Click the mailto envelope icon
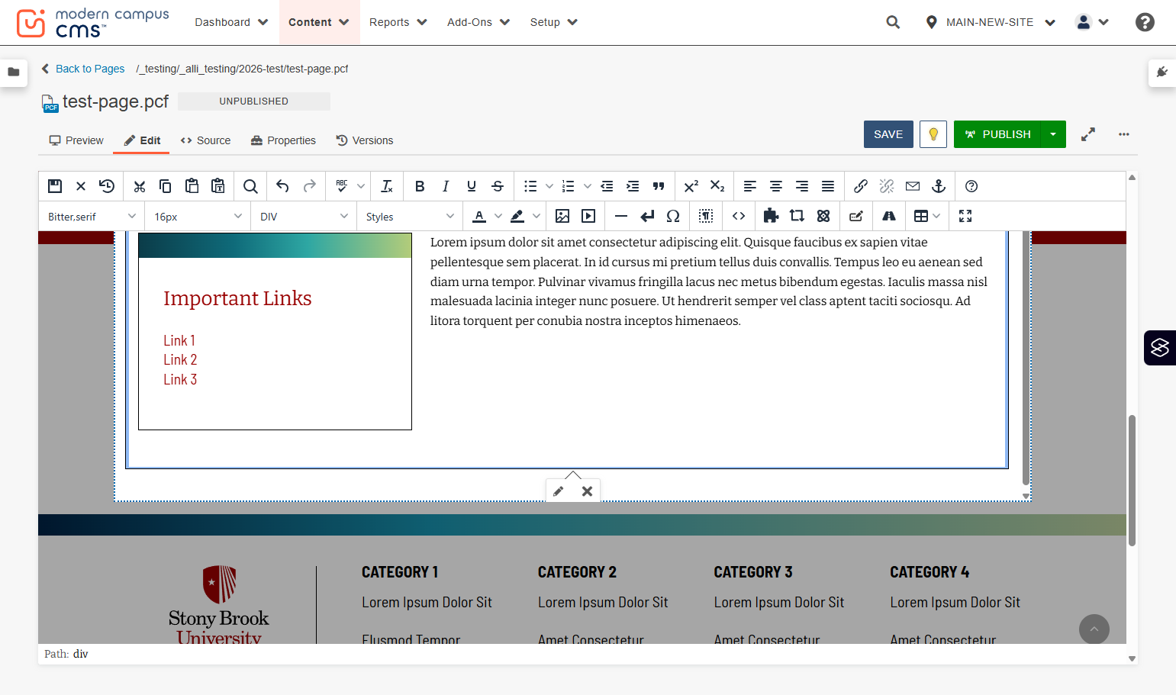The width and height of the screenshot is (1176, 695). 913,186
